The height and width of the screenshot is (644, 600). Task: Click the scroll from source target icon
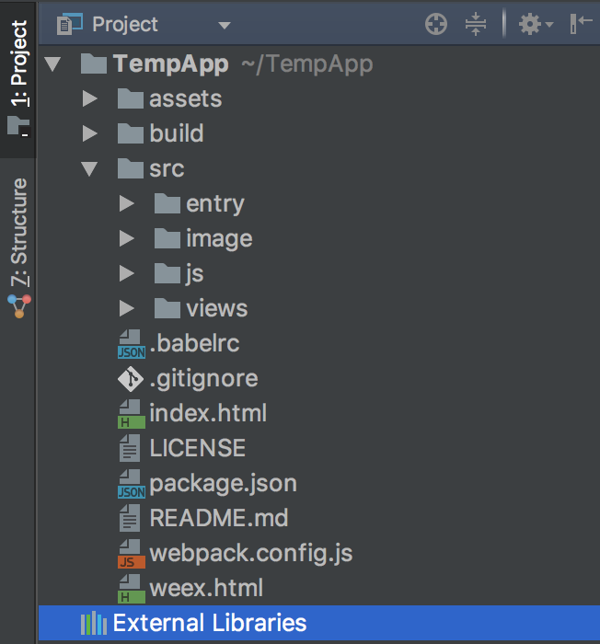pos(436,25)
